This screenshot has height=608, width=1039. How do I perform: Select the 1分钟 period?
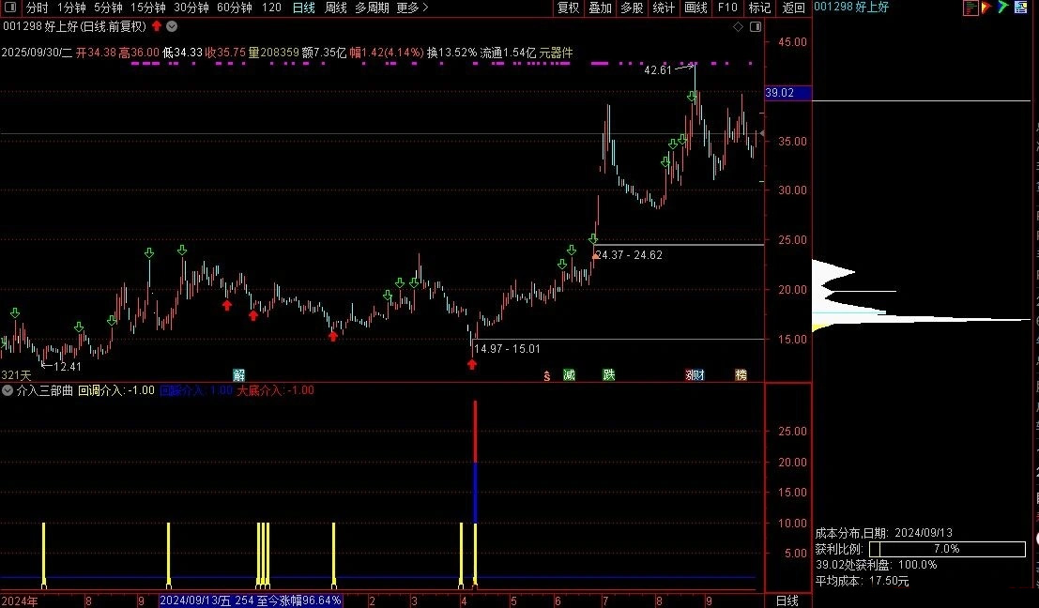71,8
